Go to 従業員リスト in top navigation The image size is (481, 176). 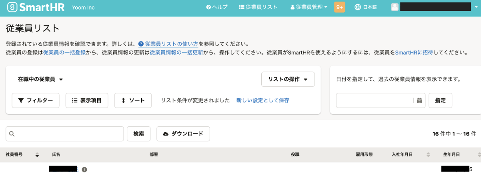tap(258, 7)
